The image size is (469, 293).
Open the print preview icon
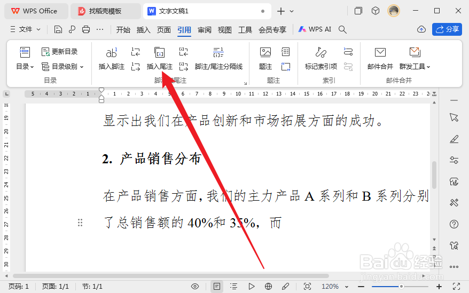tap(72, 29)
